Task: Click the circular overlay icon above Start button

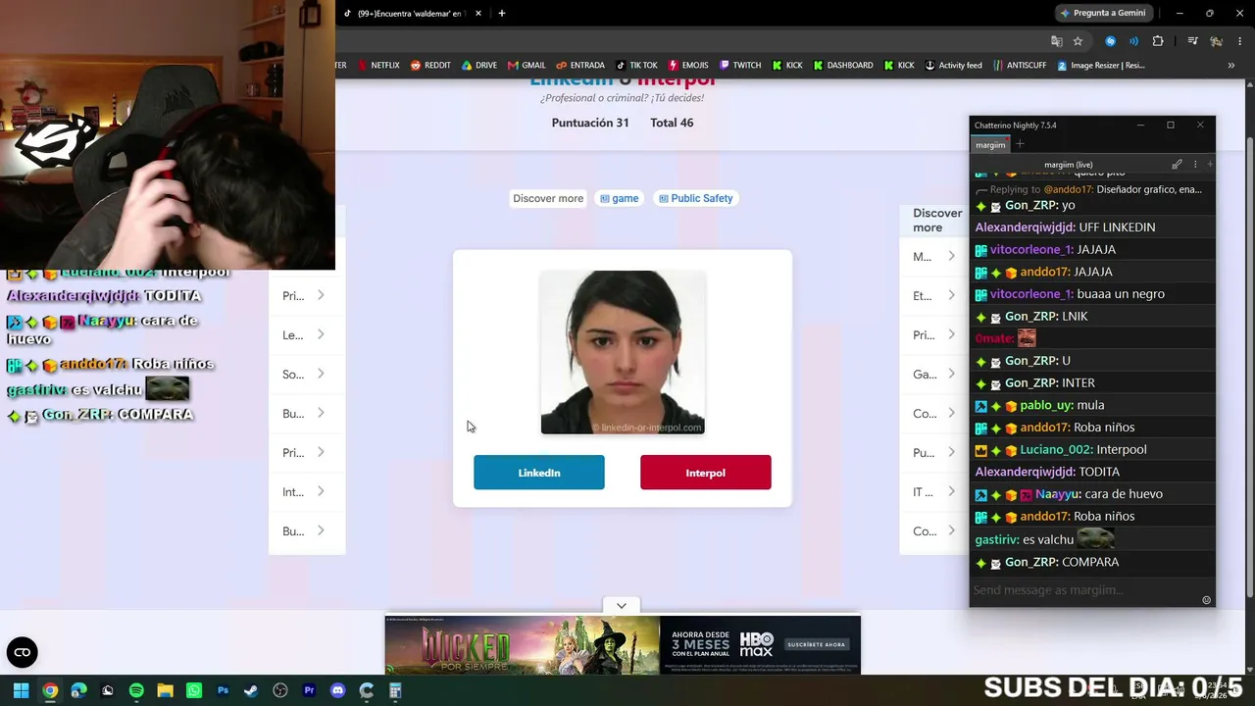Action: pyautogui.click(x=22, y=652)
